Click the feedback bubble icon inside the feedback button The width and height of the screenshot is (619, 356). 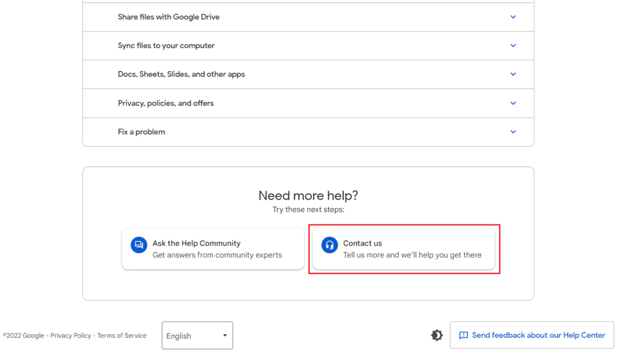463,335
